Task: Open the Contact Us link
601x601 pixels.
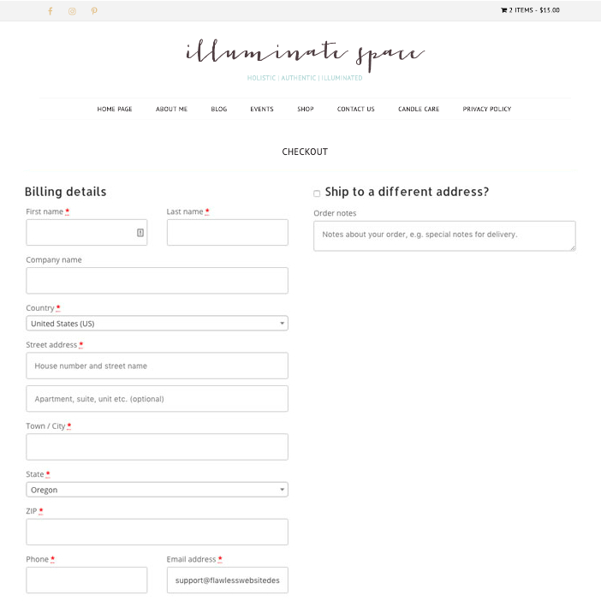Action: [x=355, y=110]
